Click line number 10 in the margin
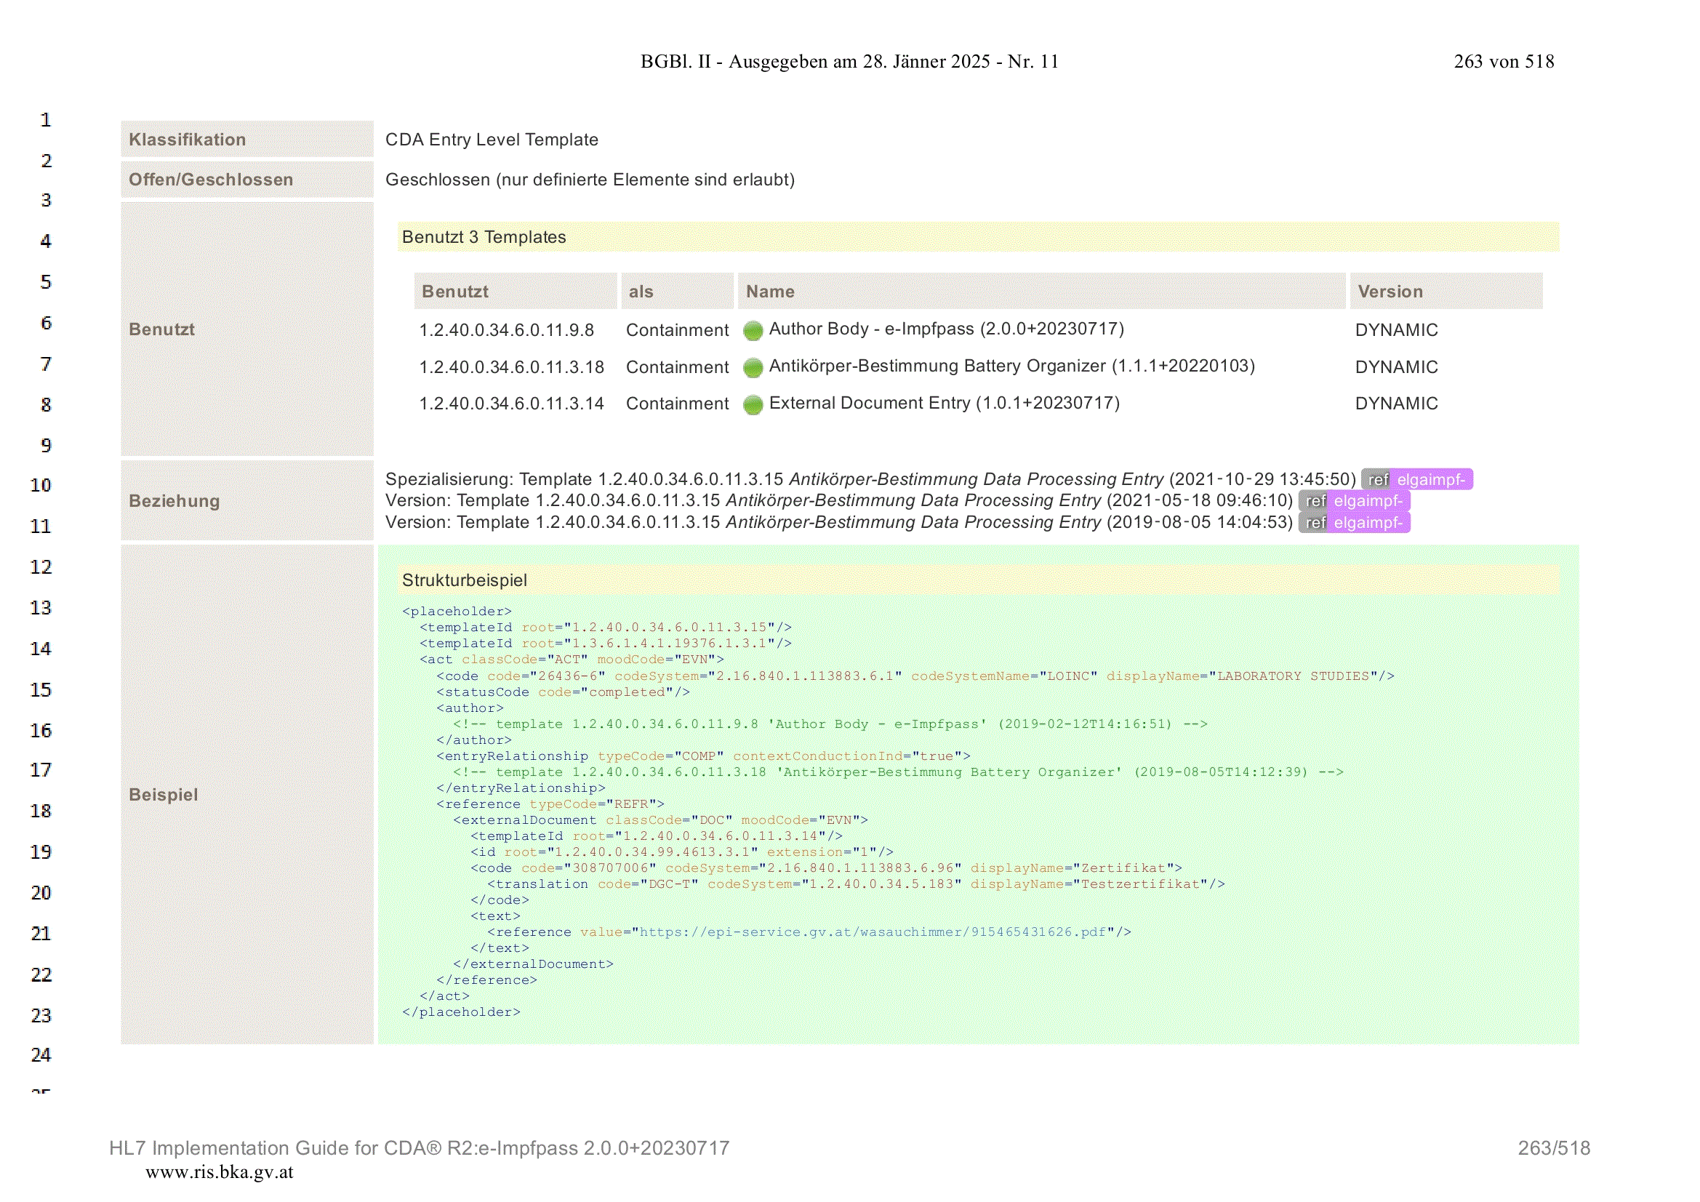Image resolution: width=1700 pixels, height=1202 pixels. pyautogui.click(x=41, y=485)
